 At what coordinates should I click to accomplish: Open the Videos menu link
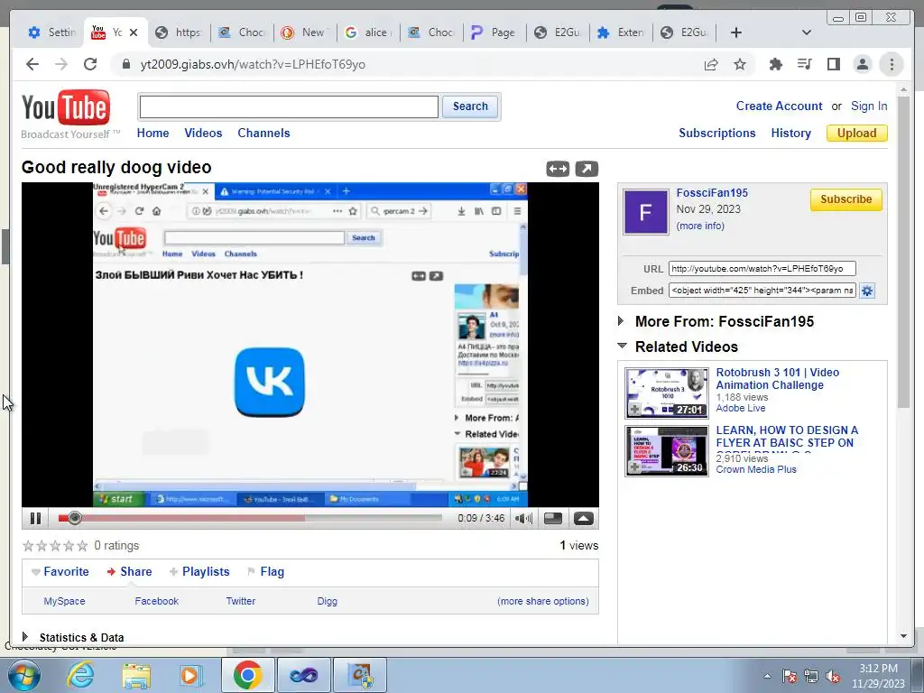pos(203,134)
